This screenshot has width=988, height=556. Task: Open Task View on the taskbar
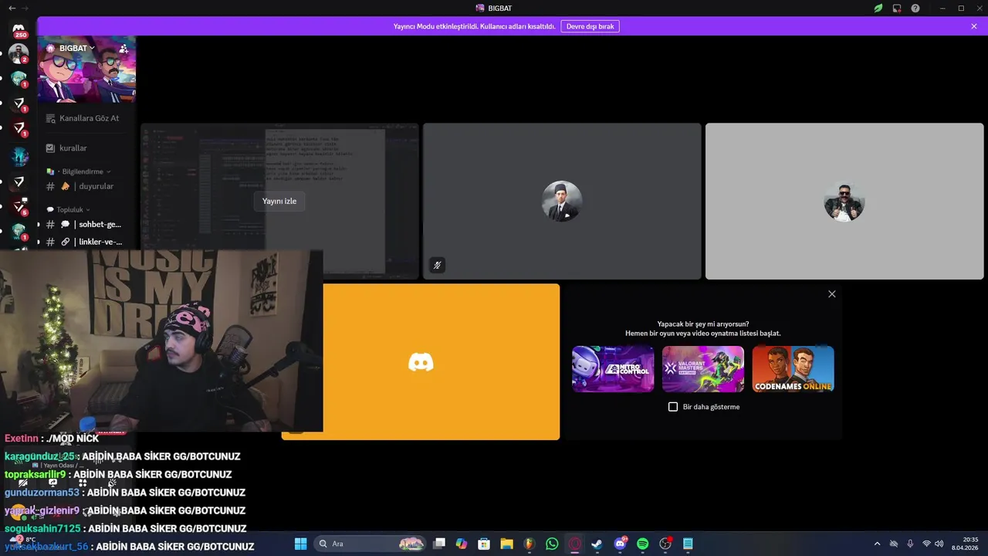(x=439, y=544)
